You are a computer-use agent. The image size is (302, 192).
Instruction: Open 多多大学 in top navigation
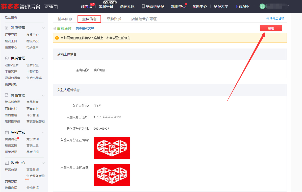click(221, 6)
